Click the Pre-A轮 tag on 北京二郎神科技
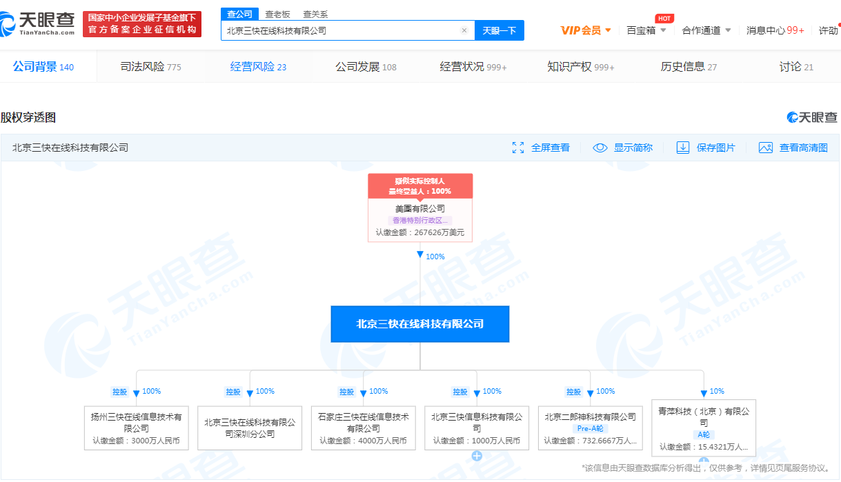This screenshot has width=841, height=482. (x=591, y=428)
